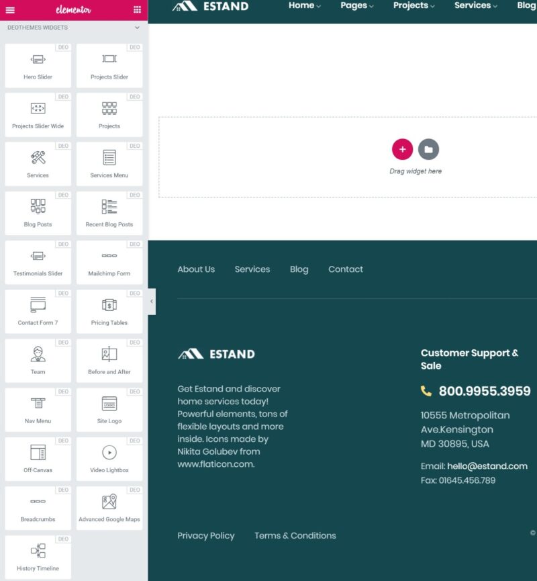537x581 pixels.
Task: Select the History Timeline widget
Action: click(x=38, y=557)
